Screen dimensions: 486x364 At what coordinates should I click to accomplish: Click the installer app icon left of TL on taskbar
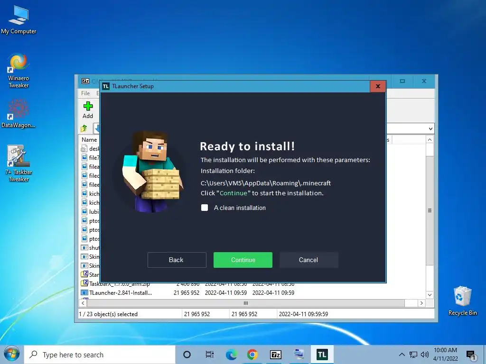[x=299, y=355]
